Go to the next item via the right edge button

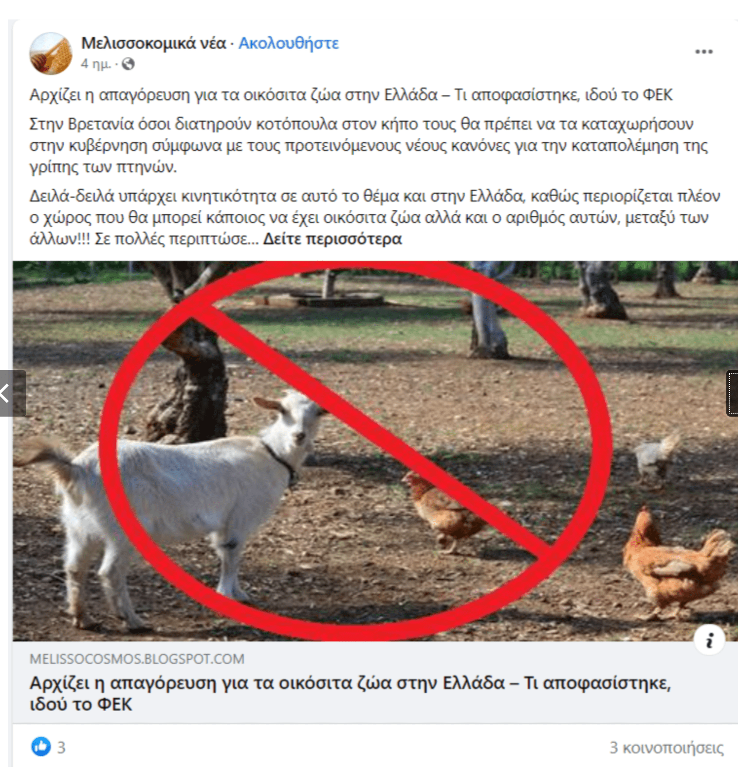pyautogui.click(x=732, y=393)
